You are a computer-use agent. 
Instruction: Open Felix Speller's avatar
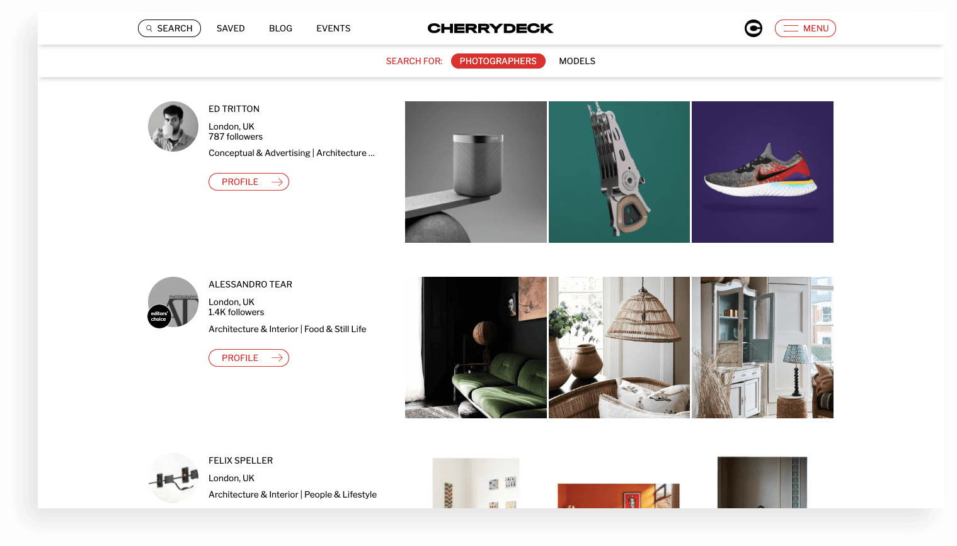[173, 478]
